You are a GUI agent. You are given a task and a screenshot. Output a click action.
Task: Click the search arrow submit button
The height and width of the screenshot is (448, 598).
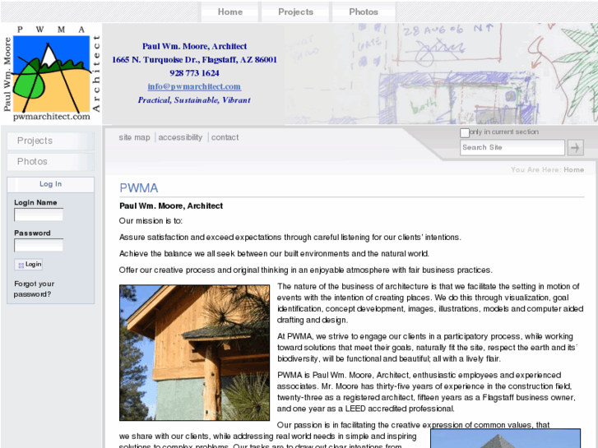[x=576, y=148]
